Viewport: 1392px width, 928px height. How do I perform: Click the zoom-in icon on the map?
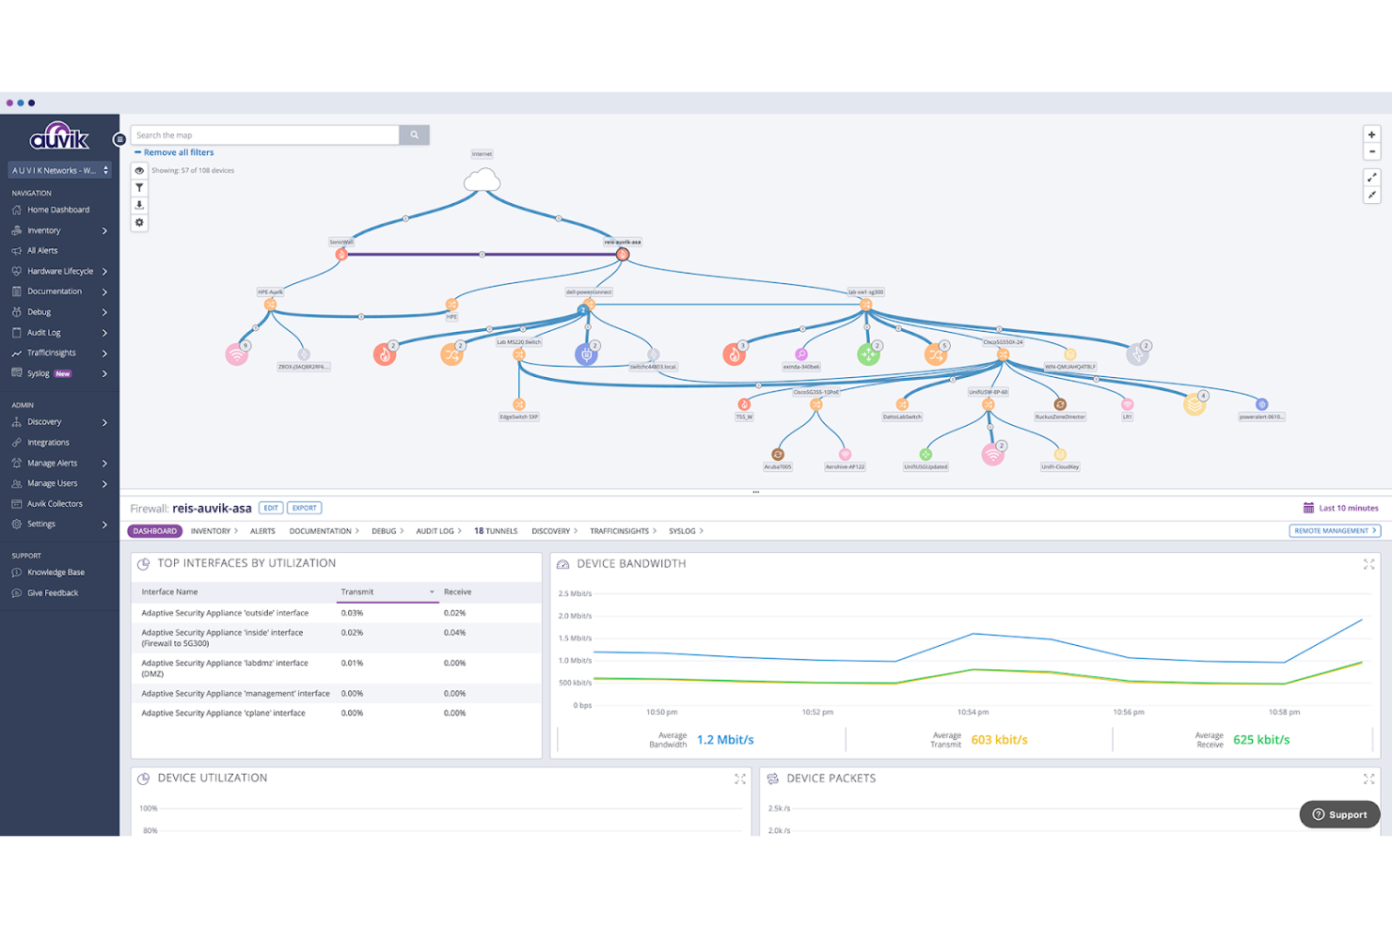click(1372, 134)
